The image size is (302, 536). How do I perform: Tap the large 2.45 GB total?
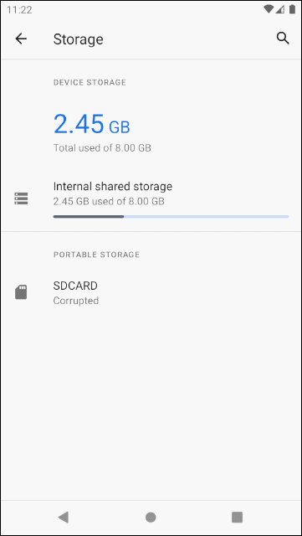pyautogui.click(x=91, y=124)
